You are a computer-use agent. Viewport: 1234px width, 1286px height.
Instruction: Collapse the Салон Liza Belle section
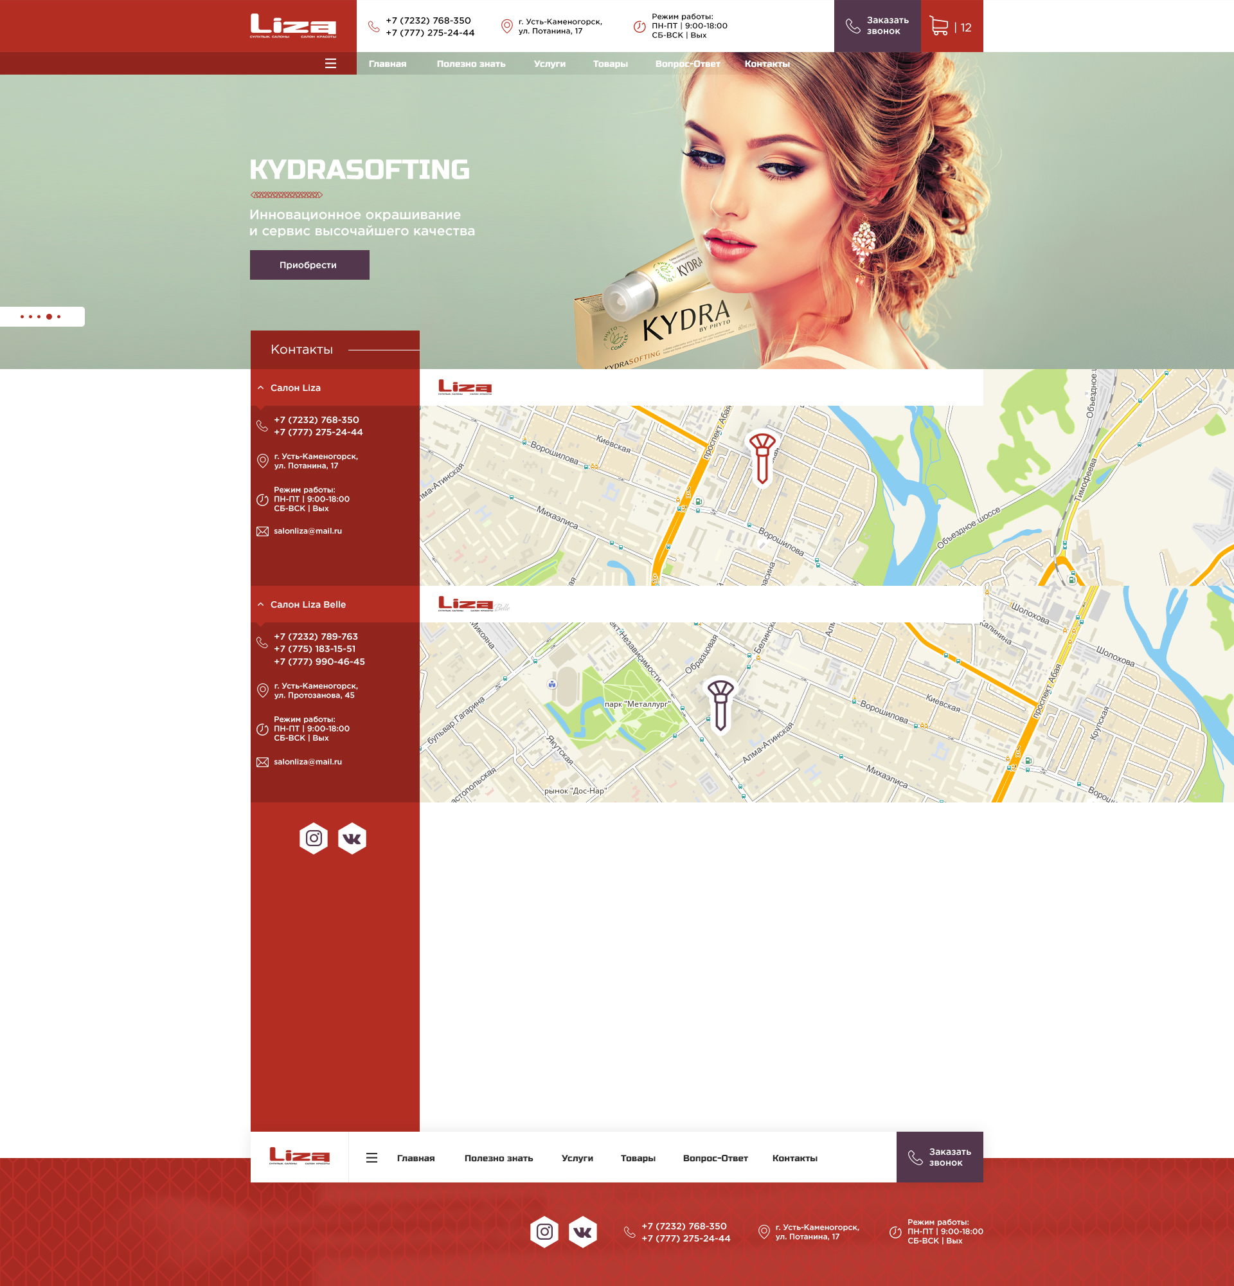click(261, 604)
